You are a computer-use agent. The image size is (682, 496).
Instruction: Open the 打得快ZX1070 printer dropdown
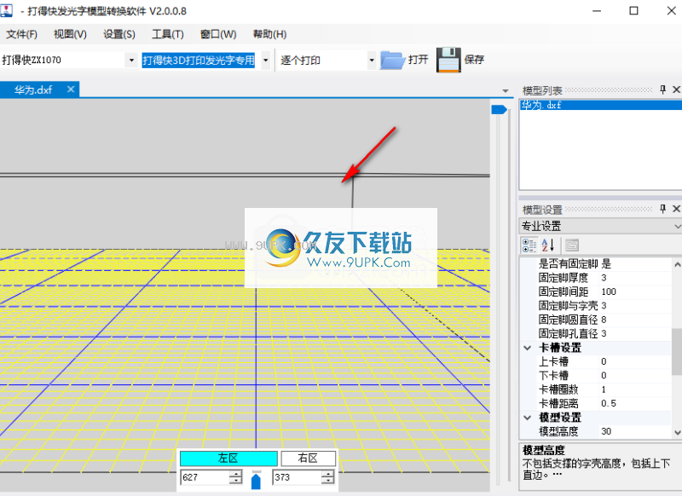click(x=131, y=60)
